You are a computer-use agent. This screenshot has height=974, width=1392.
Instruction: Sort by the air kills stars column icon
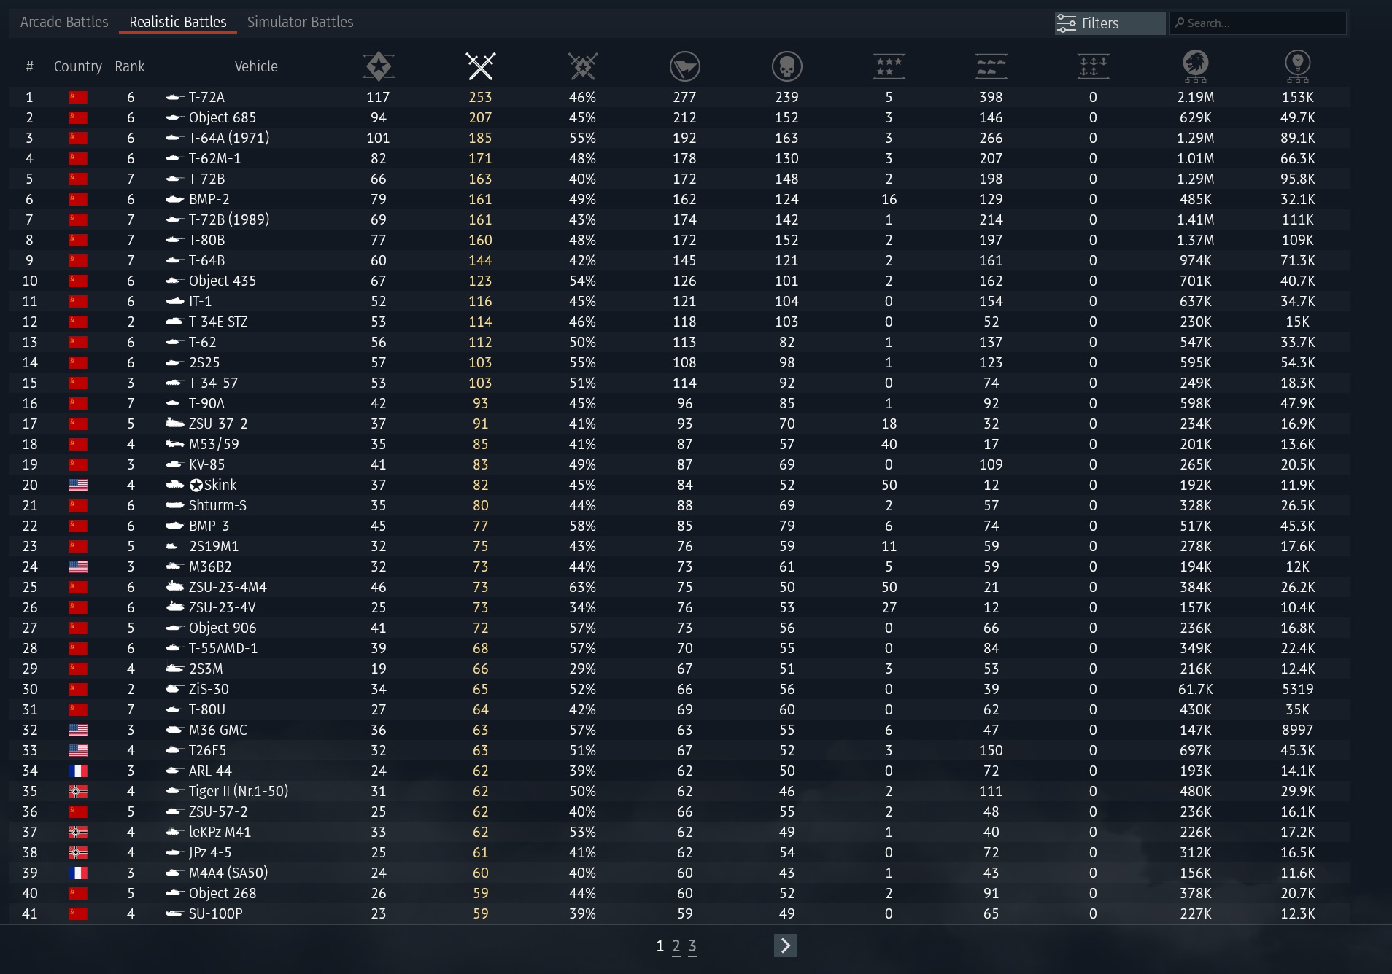click(889, 66)
